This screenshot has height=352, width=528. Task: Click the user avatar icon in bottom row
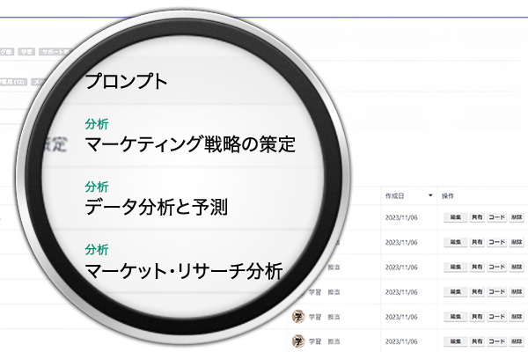click(299, 341)
